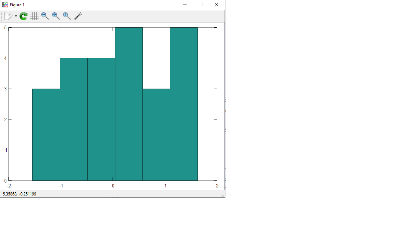404x227 pixels.
Task: Click the zoom in magnifier icon
Action: pos(56,16)
